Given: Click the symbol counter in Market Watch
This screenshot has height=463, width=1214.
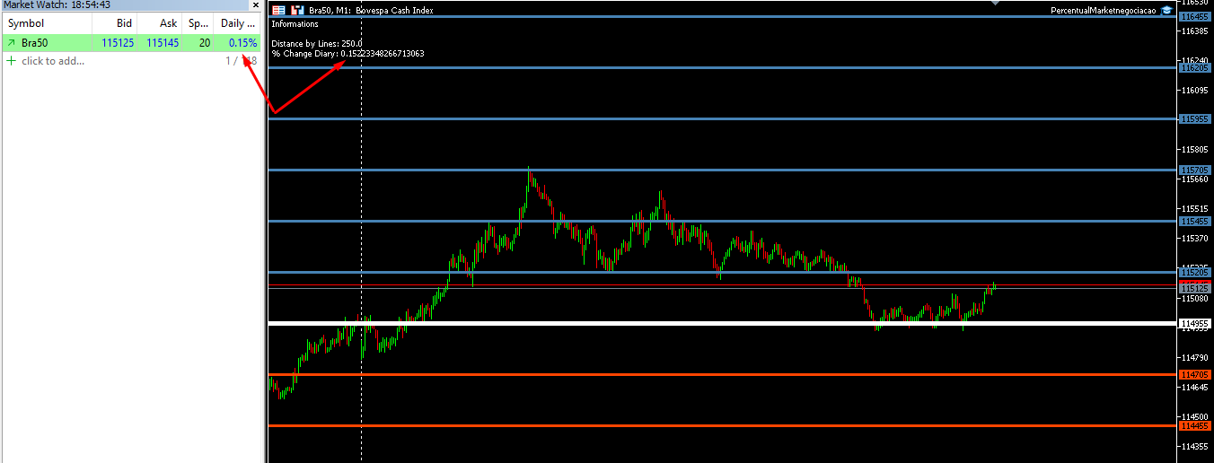Looking at the screenshot, I should pyautogui.click(x=241, y=61).
